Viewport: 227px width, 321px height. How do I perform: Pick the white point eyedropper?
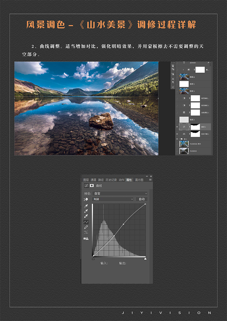pyautogui.click(x=86, y=216)
